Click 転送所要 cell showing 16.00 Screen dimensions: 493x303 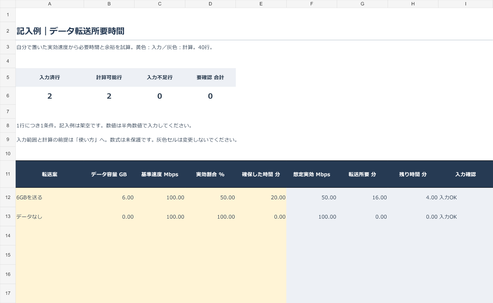pos(362,197)
